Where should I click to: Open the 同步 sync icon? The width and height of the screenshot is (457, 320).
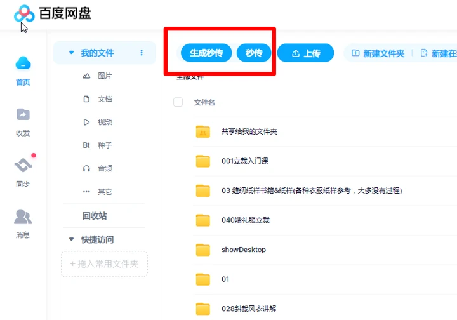pos(23,165)
